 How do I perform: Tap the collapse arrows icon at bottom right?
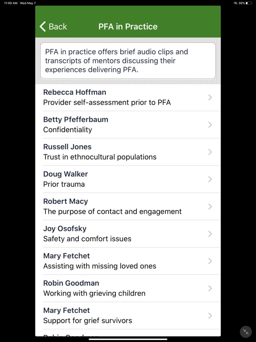245,332
